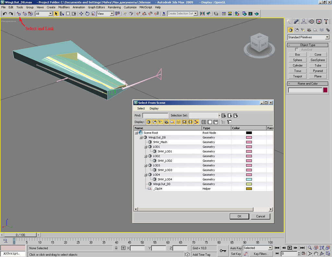Open the Hierarchy command panel tab
This screenshot has width=332, height=257.
click(304, 21)
